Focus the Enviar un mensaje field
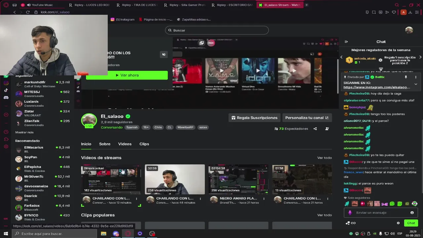The width and height of the screenshot is (423, 238). (381, 213)
